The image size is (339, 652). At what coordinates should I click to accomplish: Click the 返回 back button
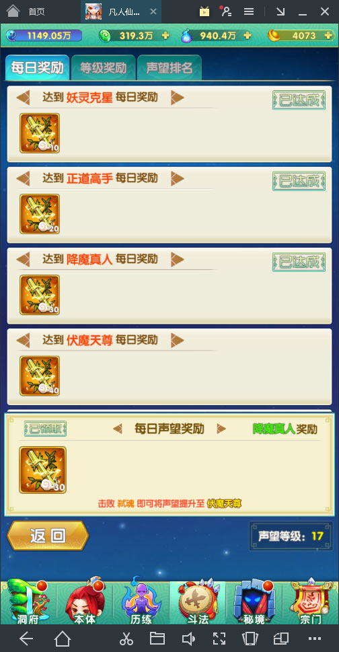pyautogui.click(x=48, y=536)
